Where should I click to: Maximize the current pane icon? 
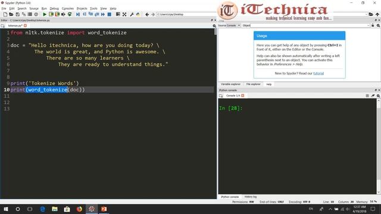pos(118,14)
